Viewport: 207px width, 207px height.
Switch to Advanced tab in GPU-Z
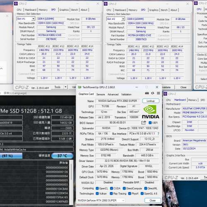(113, 94)
